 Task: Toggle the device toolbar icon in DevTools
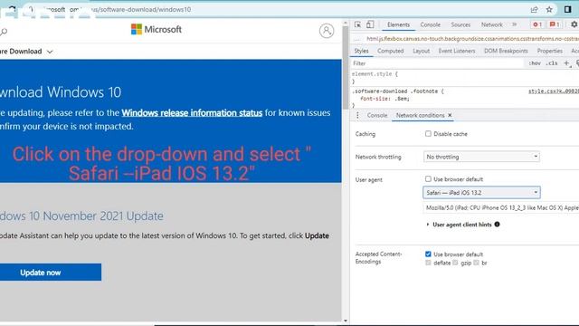click(370, 24)
